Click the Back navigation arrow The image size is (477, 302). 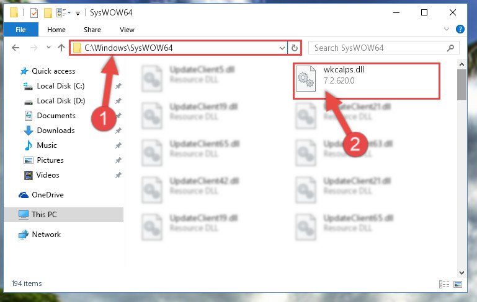16,48
